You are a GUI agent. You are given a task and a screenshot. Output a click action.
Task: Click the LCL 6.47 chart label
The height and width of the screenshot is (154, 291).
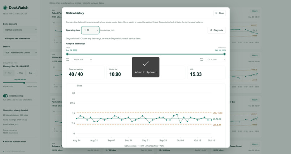[x=217, y=125]
